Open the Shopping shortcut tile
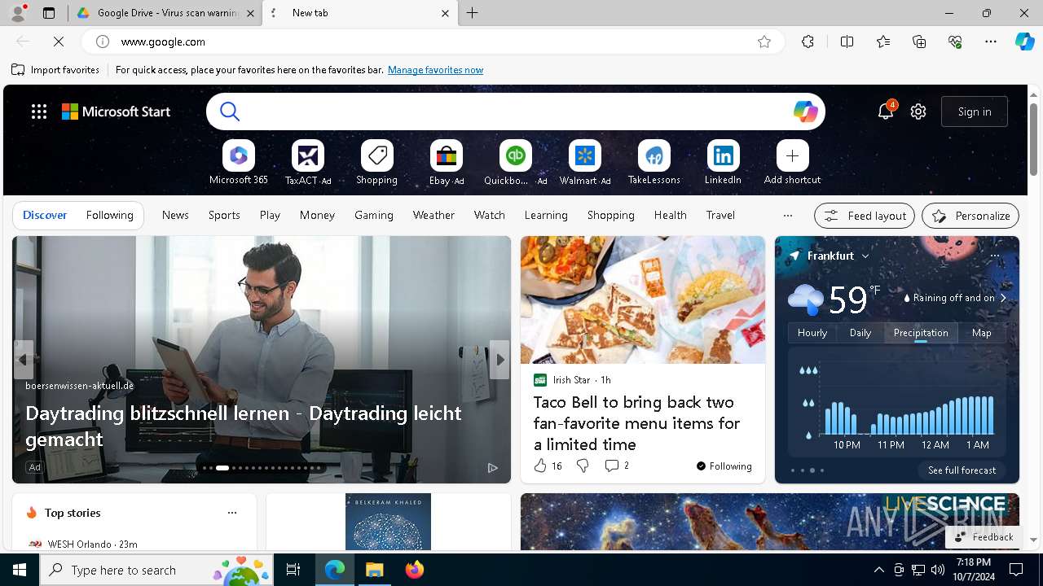 (376, 163)
